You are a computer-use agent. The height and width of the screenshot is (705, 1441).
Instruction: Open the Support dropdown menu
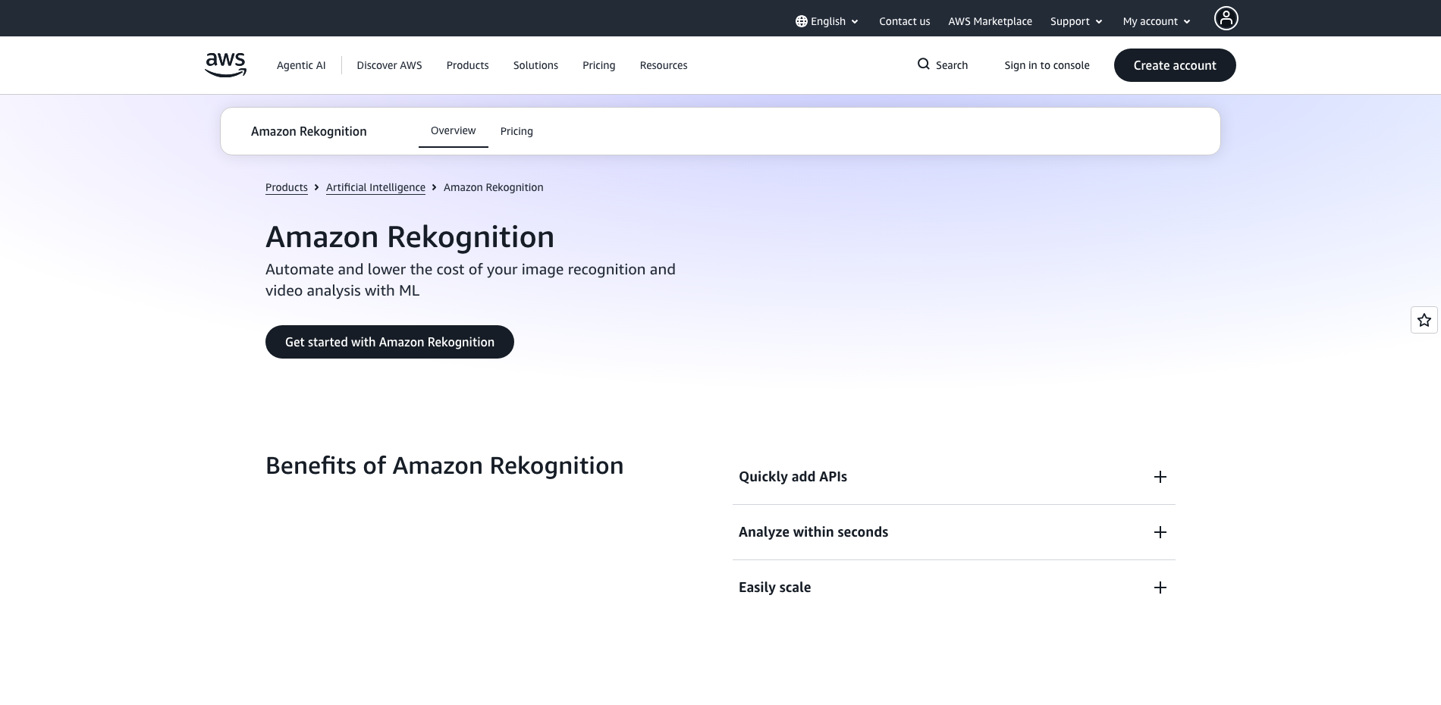pos(1076,21)
